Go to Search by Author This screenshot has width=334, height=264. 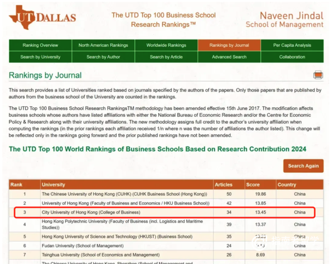(103, 57)
